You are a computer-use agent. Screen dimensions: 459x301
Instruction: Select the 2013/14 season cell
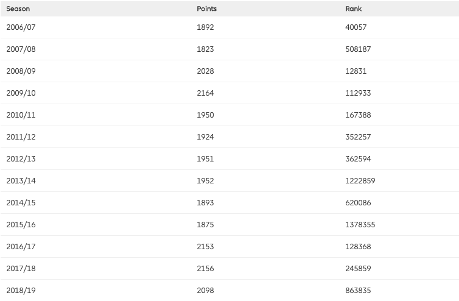[21, 180]
